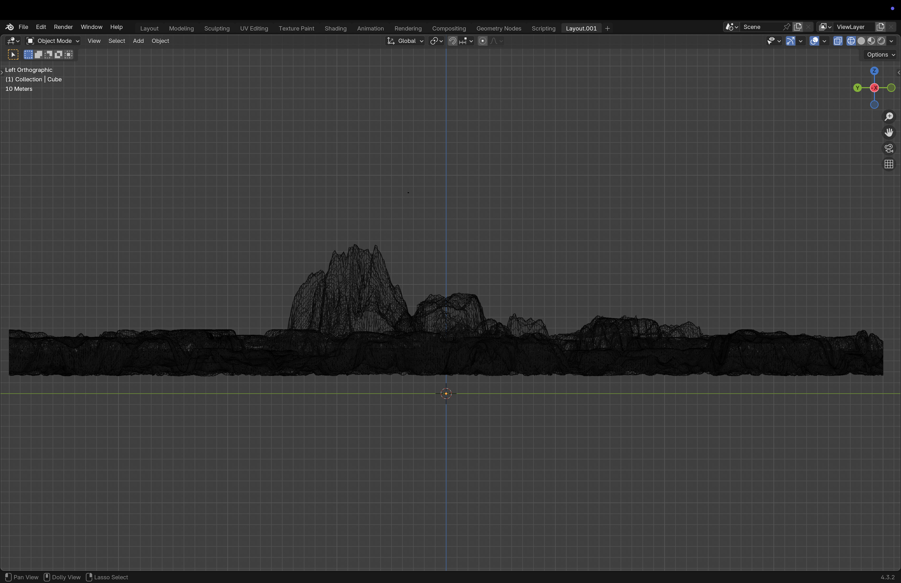
Task: Open the overlays options dropdown
Action: [824, 41]
